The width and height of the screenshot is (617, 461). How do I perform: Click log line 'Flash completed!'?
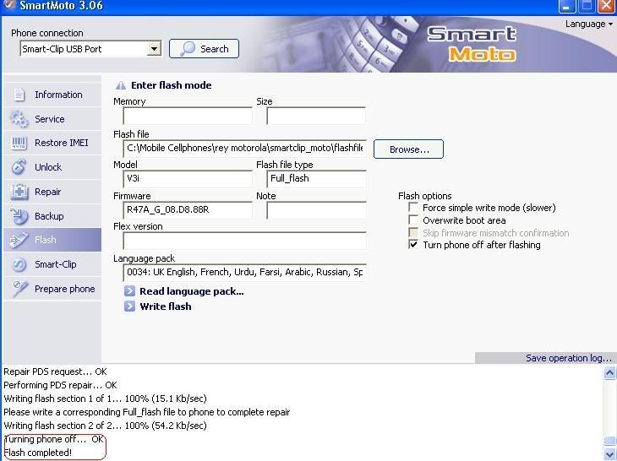click(x=38, y=453)
